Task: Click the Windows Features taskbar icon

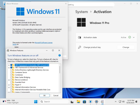Action: (102, 102)
